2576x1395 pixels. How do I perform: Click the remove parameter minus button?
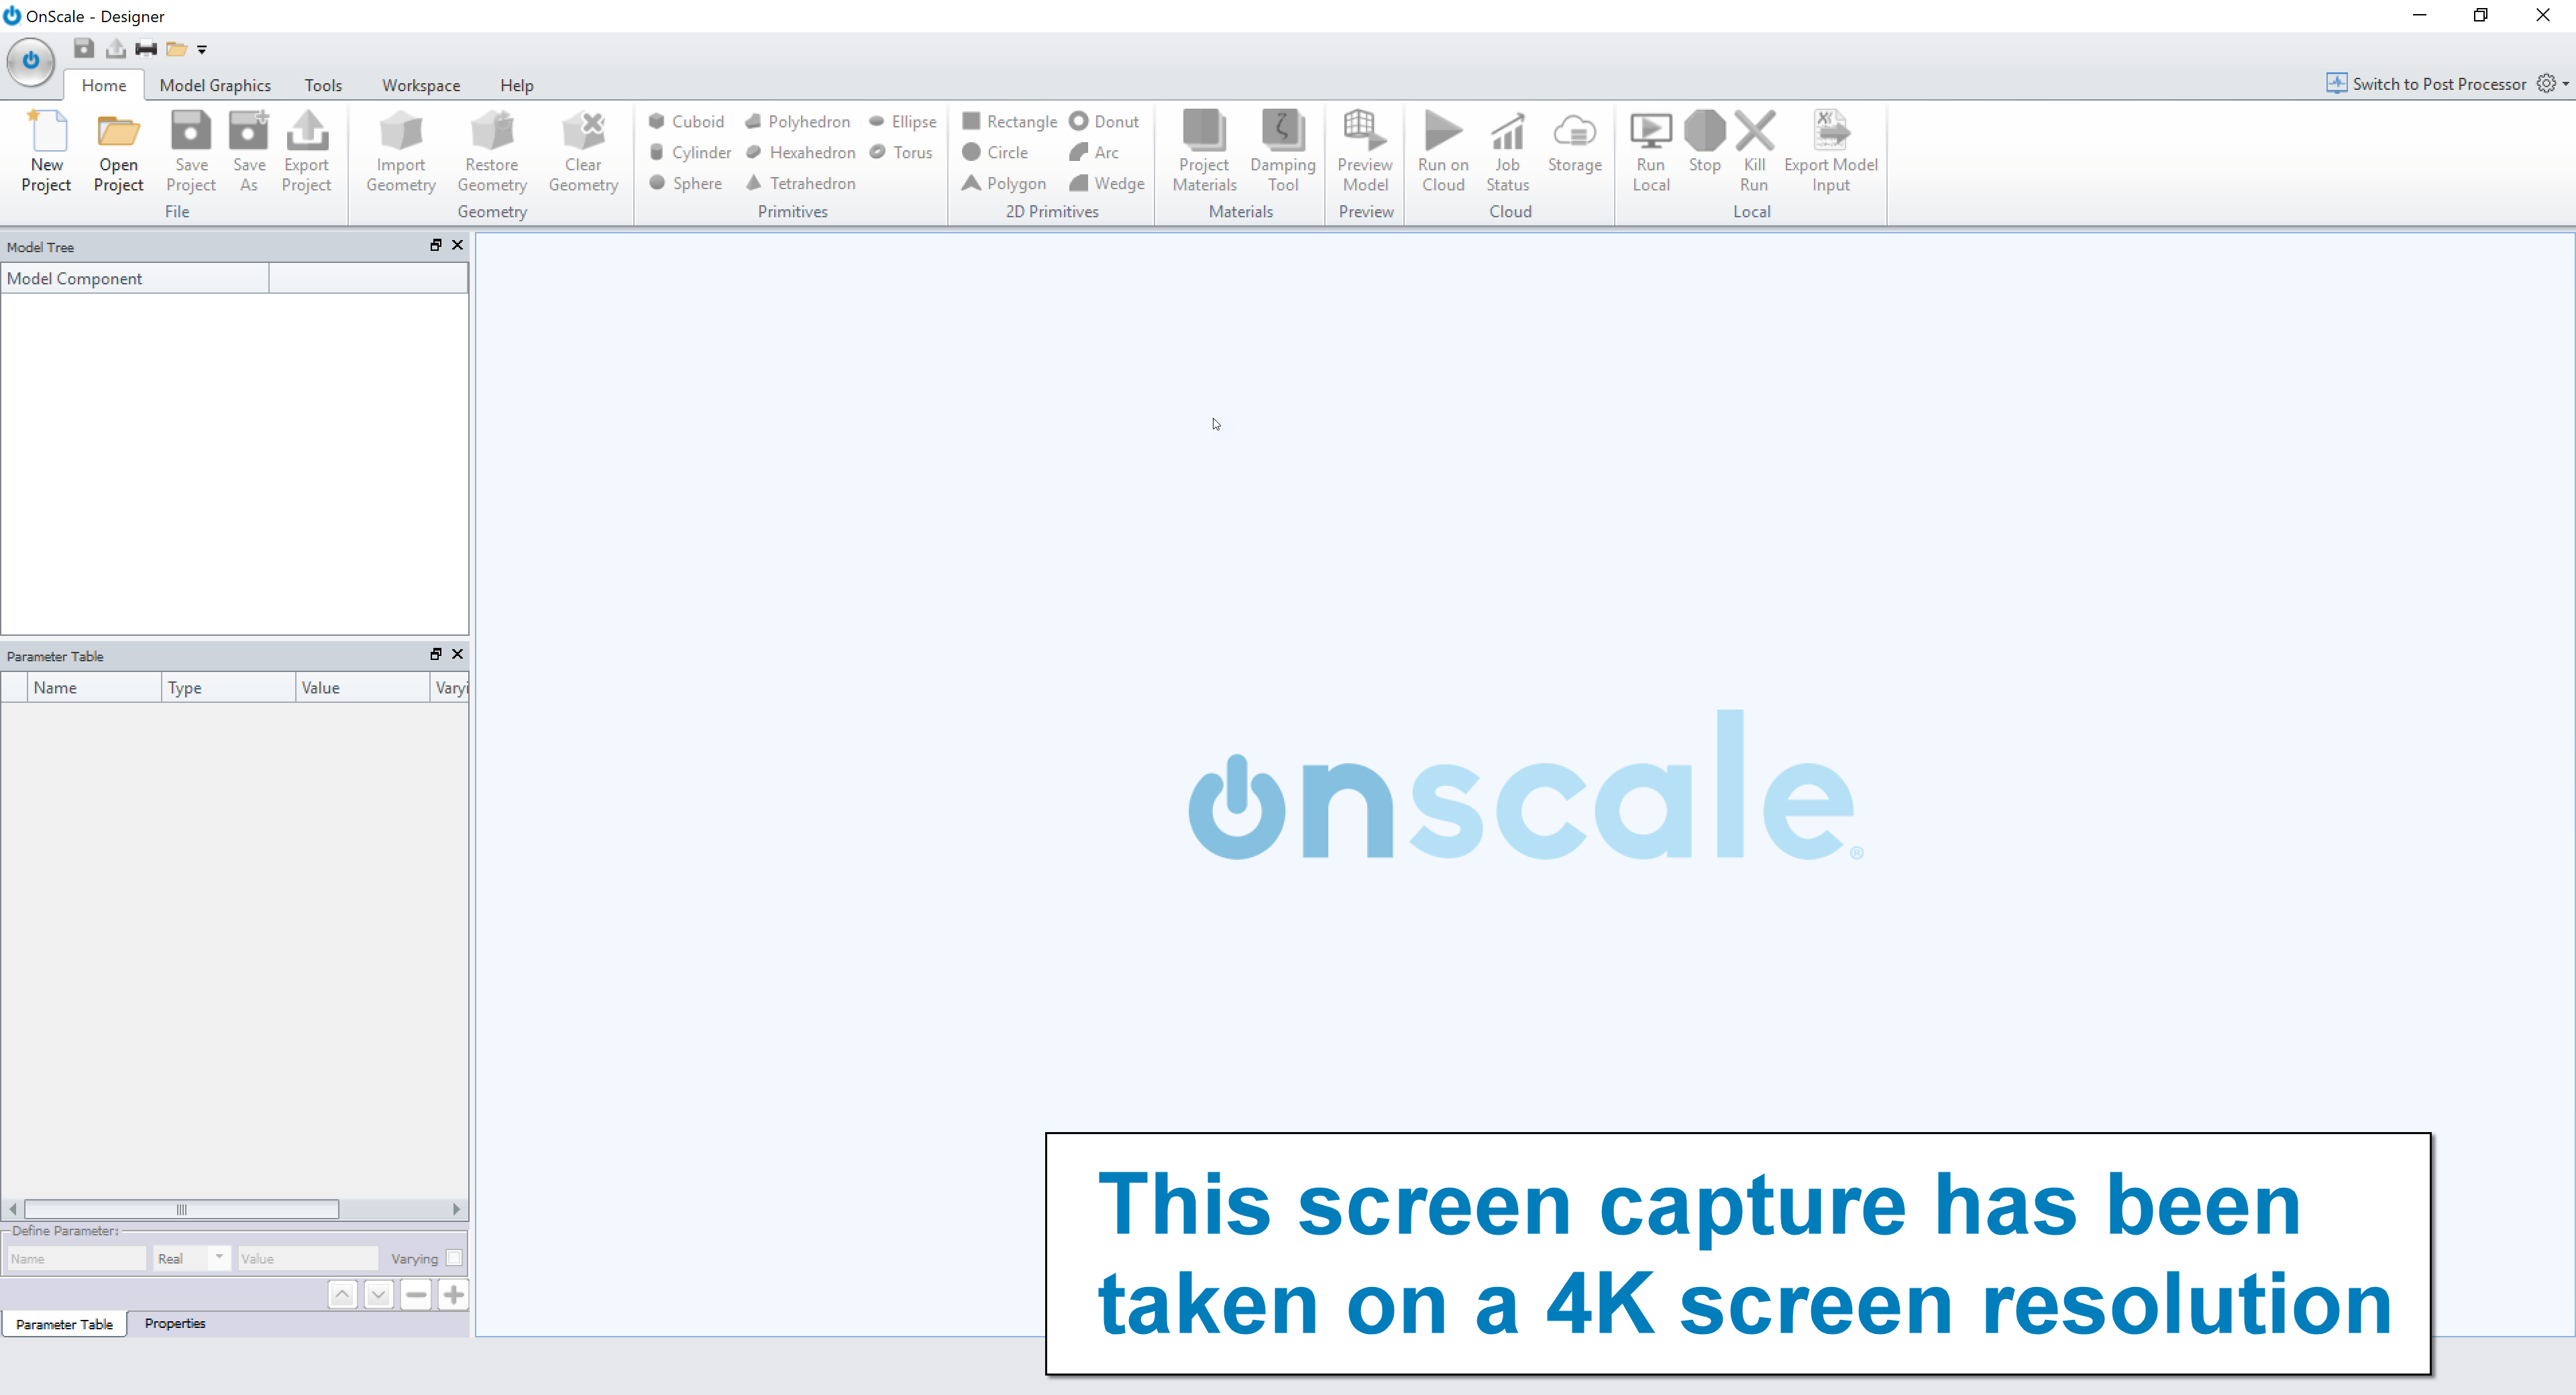[x=416, y=1294]
